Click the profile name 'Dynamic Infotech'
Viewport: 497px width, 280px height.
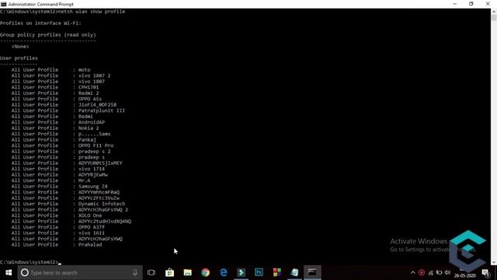coord(102,204)
